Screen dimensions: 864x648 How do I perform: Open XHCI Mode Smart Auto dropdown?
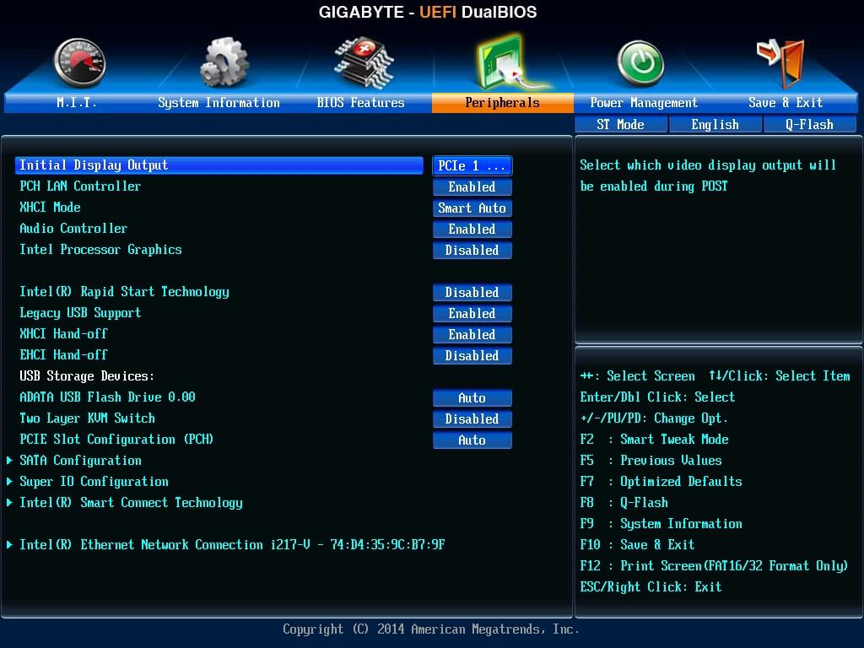click(x=472, y=208)
